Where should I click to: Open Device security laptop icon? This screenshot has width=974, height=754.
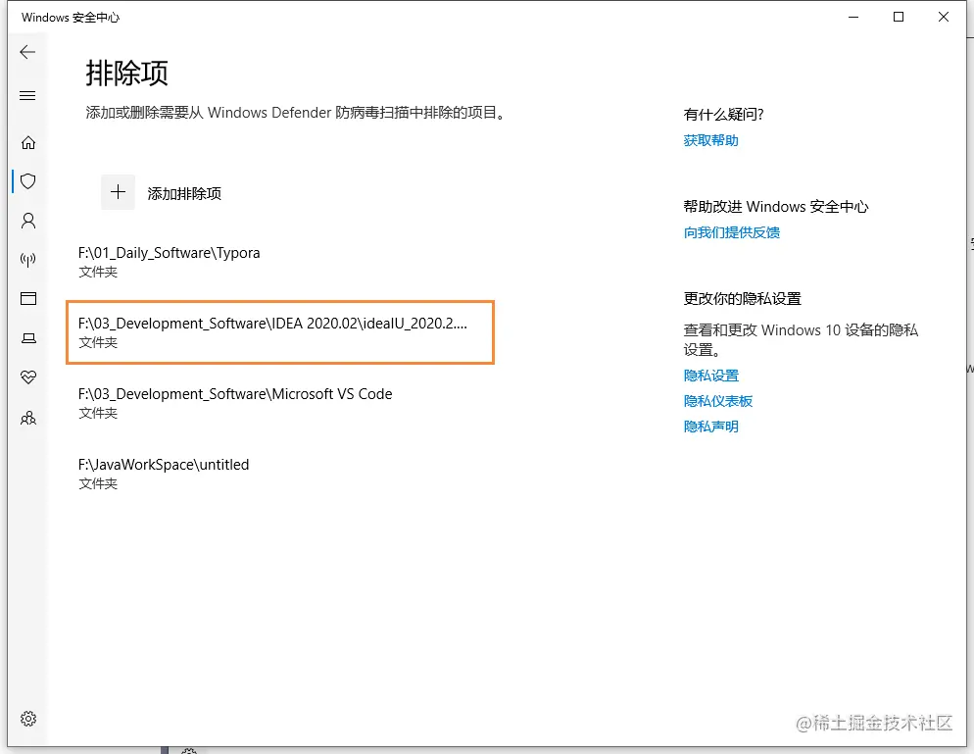point(28,338)
